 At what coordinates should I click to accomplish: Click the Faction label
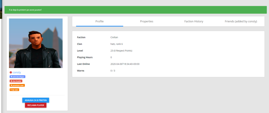[81, 37]
